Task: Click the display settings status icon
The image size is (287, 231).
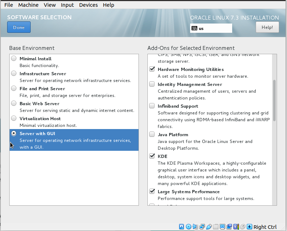Action: coord(223,227)
